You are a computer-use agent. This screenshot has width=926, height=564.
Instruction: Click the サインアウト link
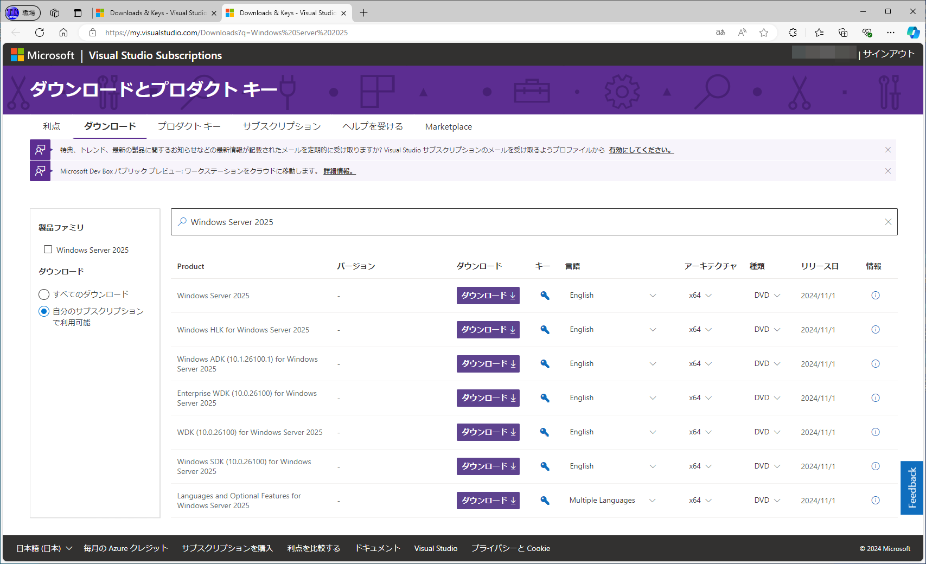[889, 54]
